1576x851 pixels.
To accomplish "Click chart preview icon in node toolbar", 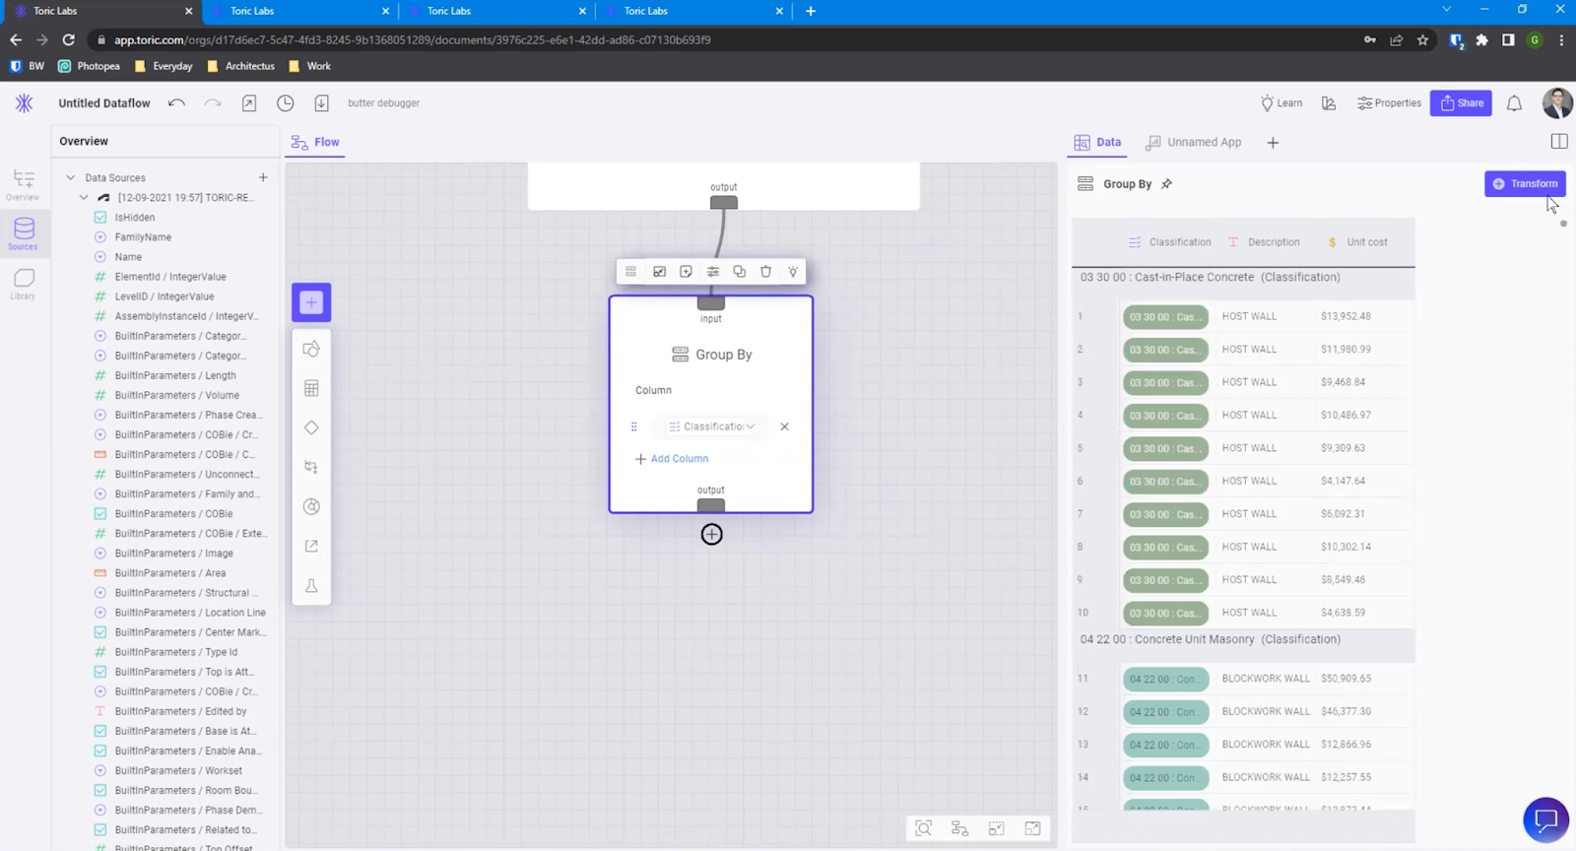I will coord(659,271).
